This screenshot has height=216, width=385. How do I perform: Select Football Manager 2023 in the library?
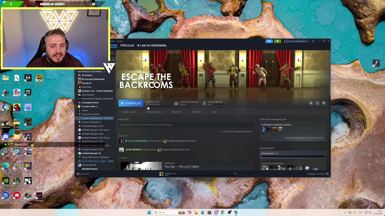tap(92, 149)
